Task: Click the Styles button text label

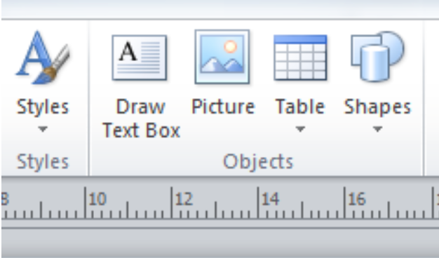Action: click(x=43, y=107)
